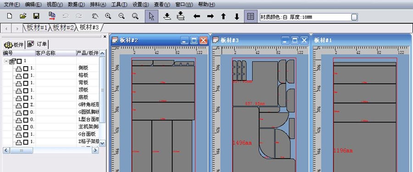This screenshot has height=172, width=413.
Task: Open the 数据(D) menu
Action: (x=76, y=5)
